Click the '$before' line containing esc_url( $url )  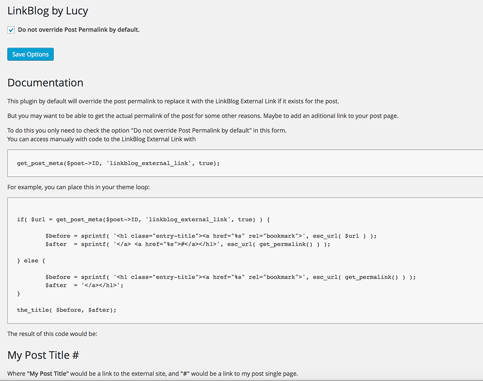click(x=211, y=236)
